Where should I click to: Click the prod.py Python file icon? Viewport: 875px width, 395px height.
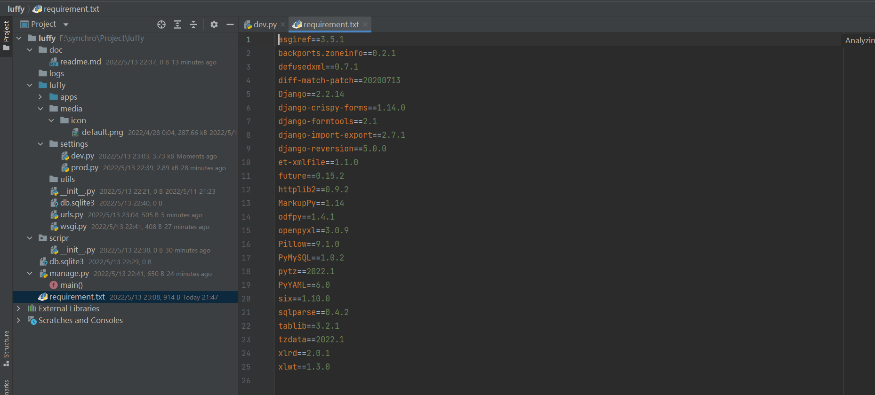(x=65, y=167)
